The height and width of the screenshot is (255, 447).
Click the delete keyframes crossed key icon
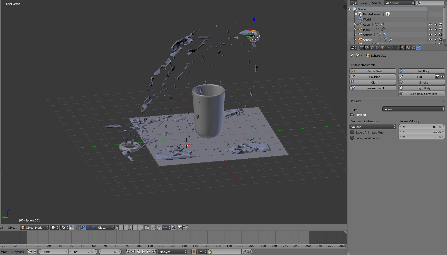[x=249, y=252]
